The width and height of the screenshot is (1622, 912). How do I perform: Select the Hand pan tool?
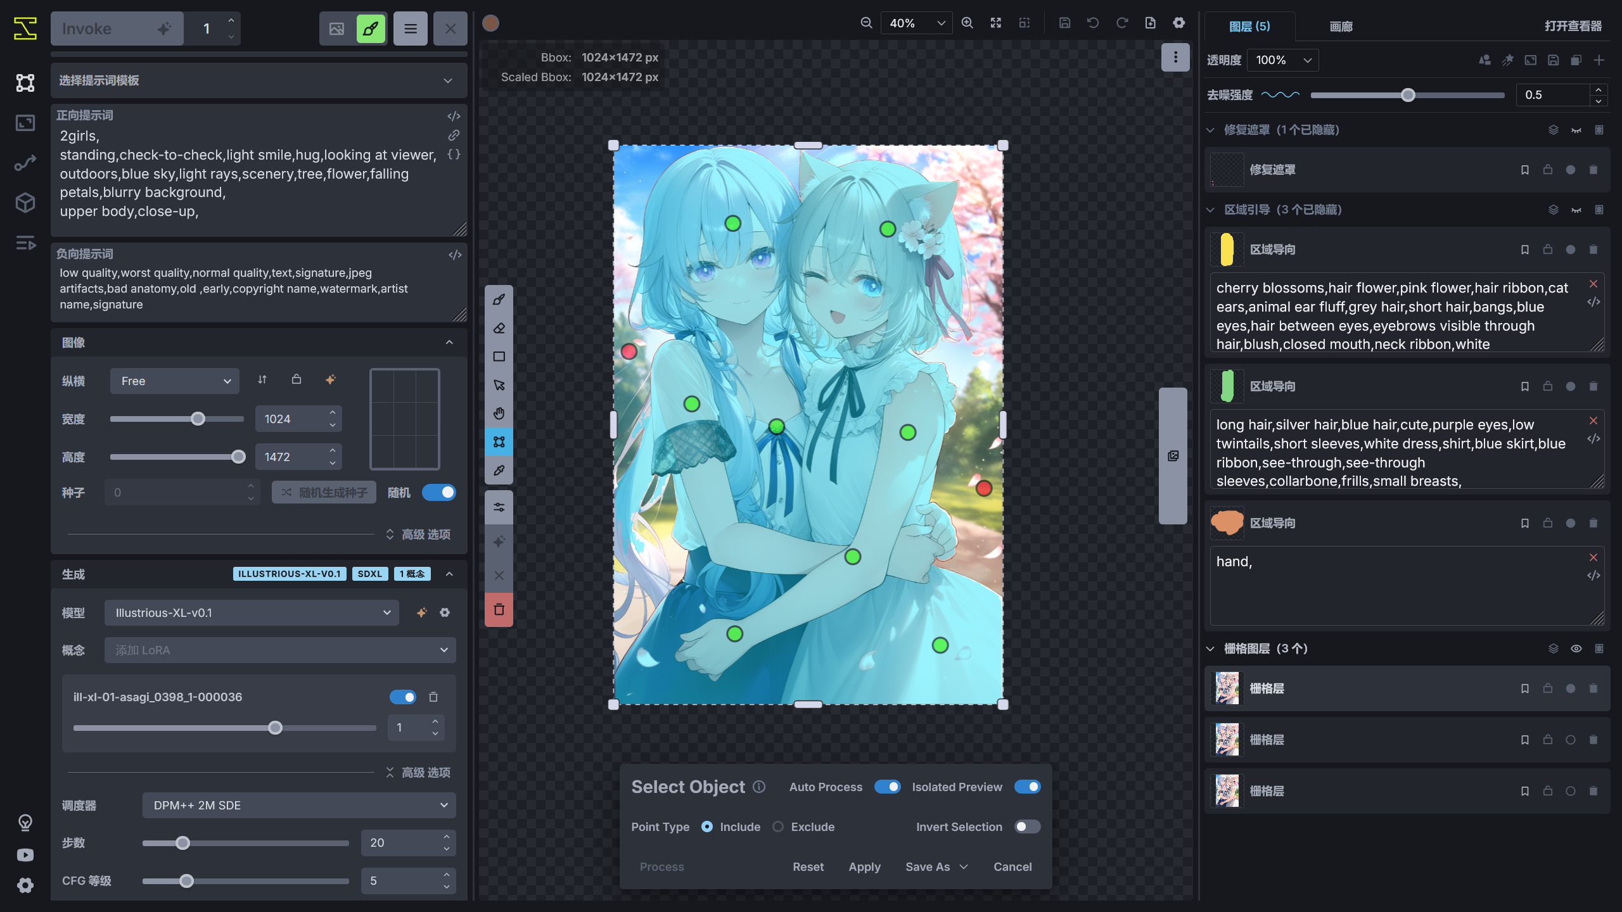tap(499, 413)
